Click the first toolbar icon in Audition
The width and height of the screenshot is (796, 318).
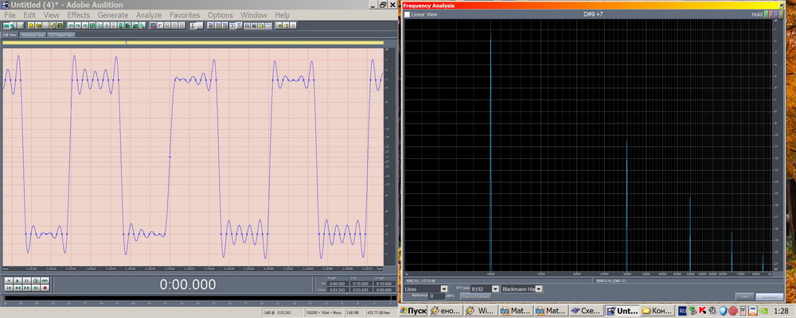click(x=6, y=25)
